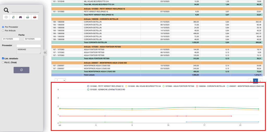
Task: Print the listing with printer icon
Action: click(20, 17)
